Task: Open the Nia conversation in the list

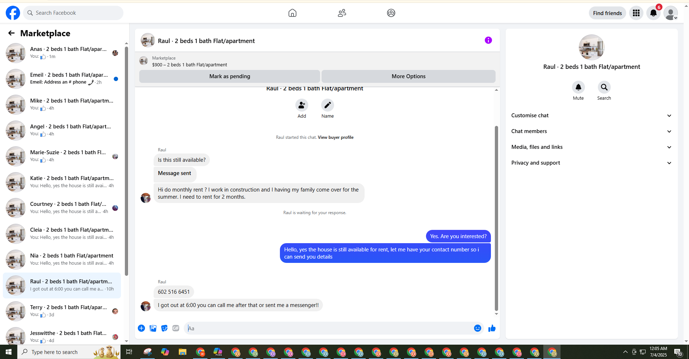Action: pos(62,260)
